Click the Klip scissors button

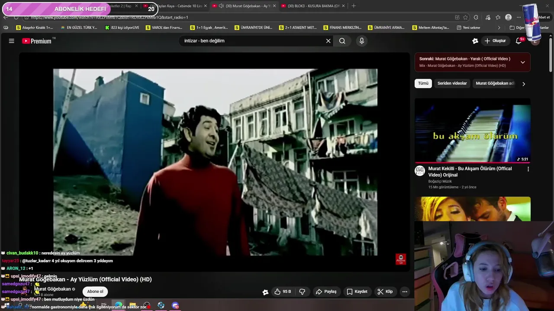coord(385,292)
